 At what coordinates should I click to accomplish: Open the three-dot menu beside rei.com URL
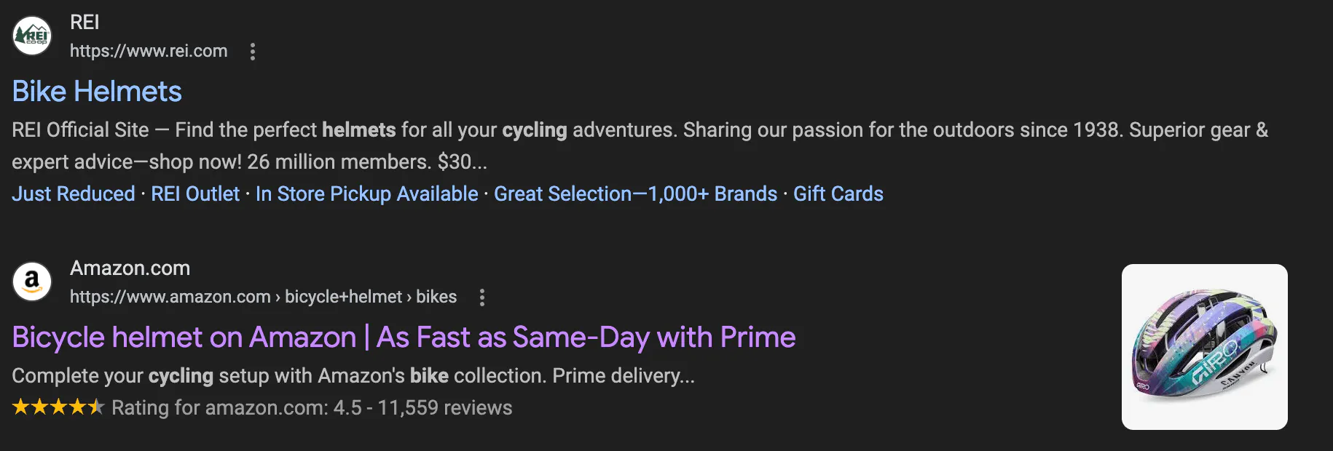[253, 52]
